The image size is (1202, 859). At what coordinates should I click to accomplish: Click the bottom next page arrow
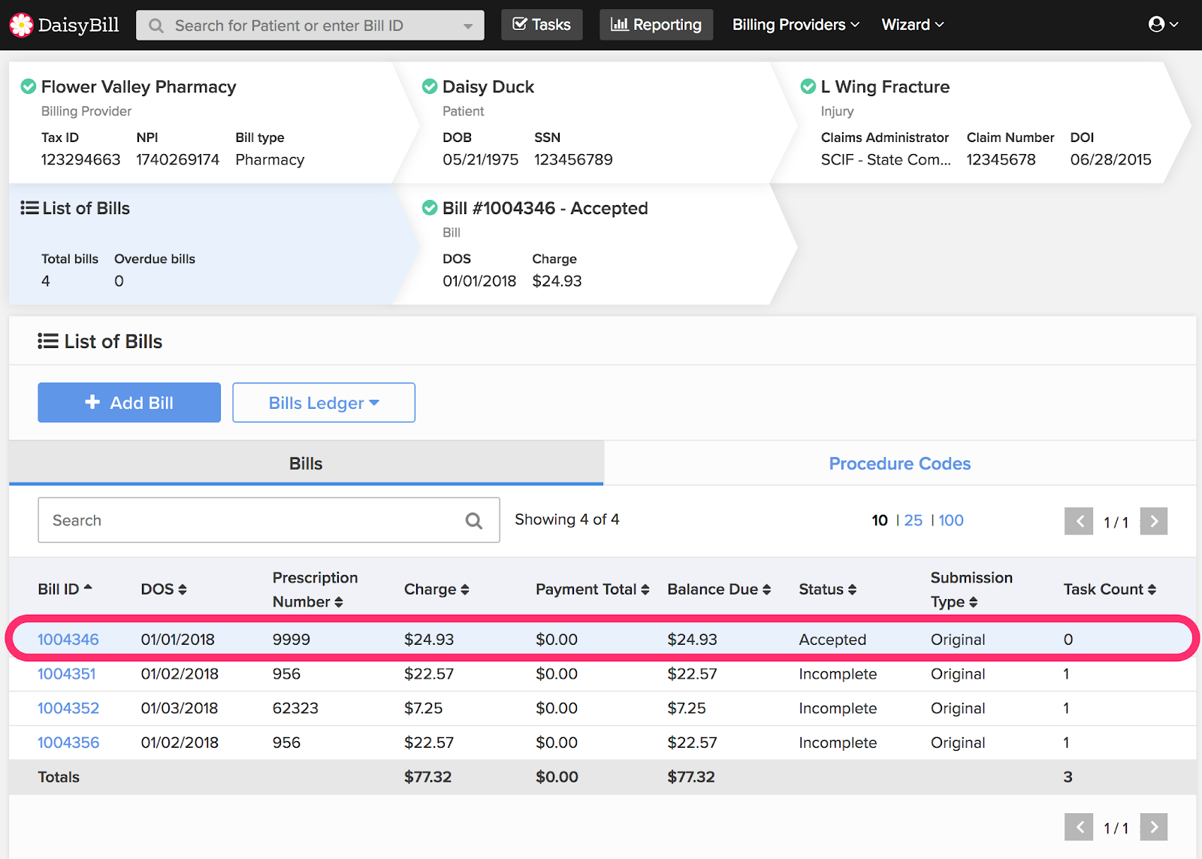[x=1153, y=827]
